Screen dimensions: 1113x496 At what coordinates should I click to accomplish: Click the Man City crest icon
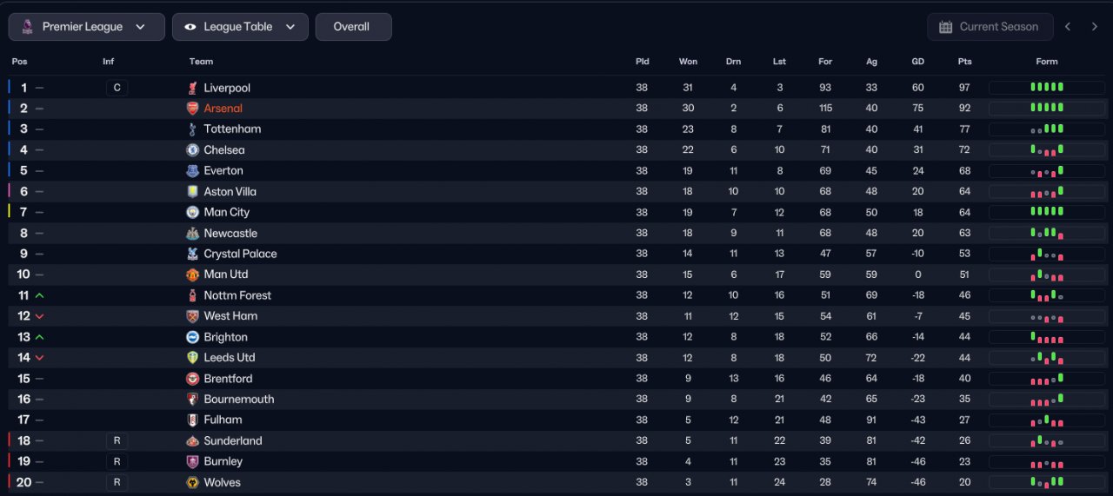(192, 213)
